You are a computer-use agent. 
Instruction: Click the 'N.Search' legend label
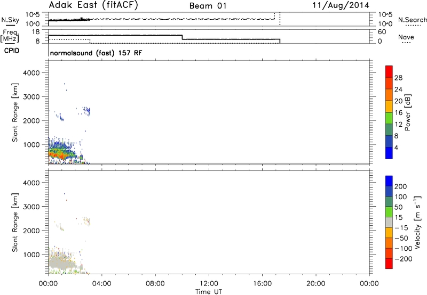click(412, 20)
